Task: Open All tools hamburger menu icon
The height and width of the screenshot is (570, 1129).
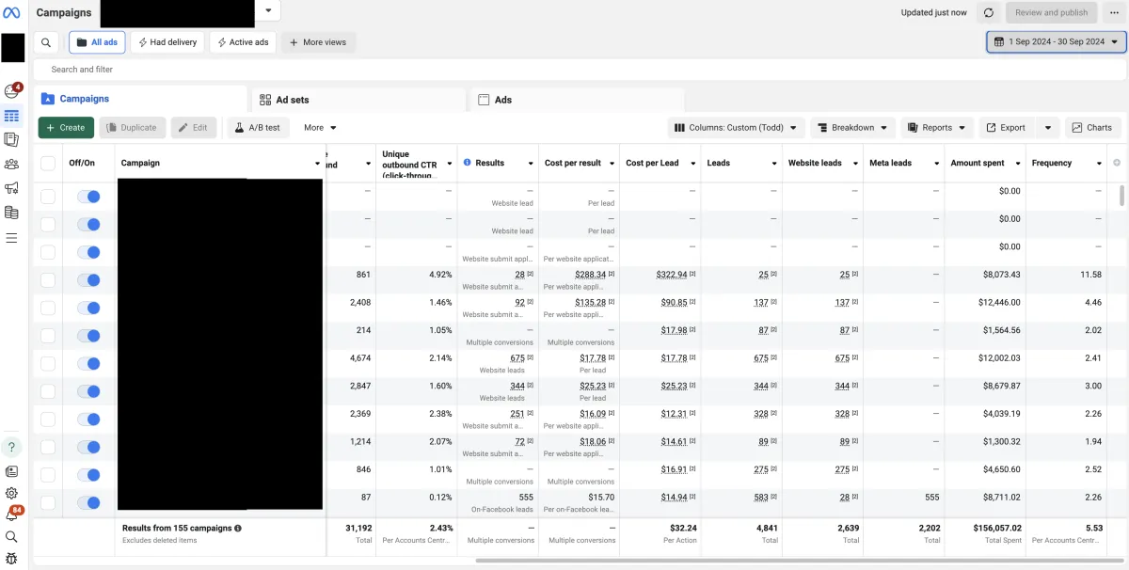Action: tap(12, 238)
